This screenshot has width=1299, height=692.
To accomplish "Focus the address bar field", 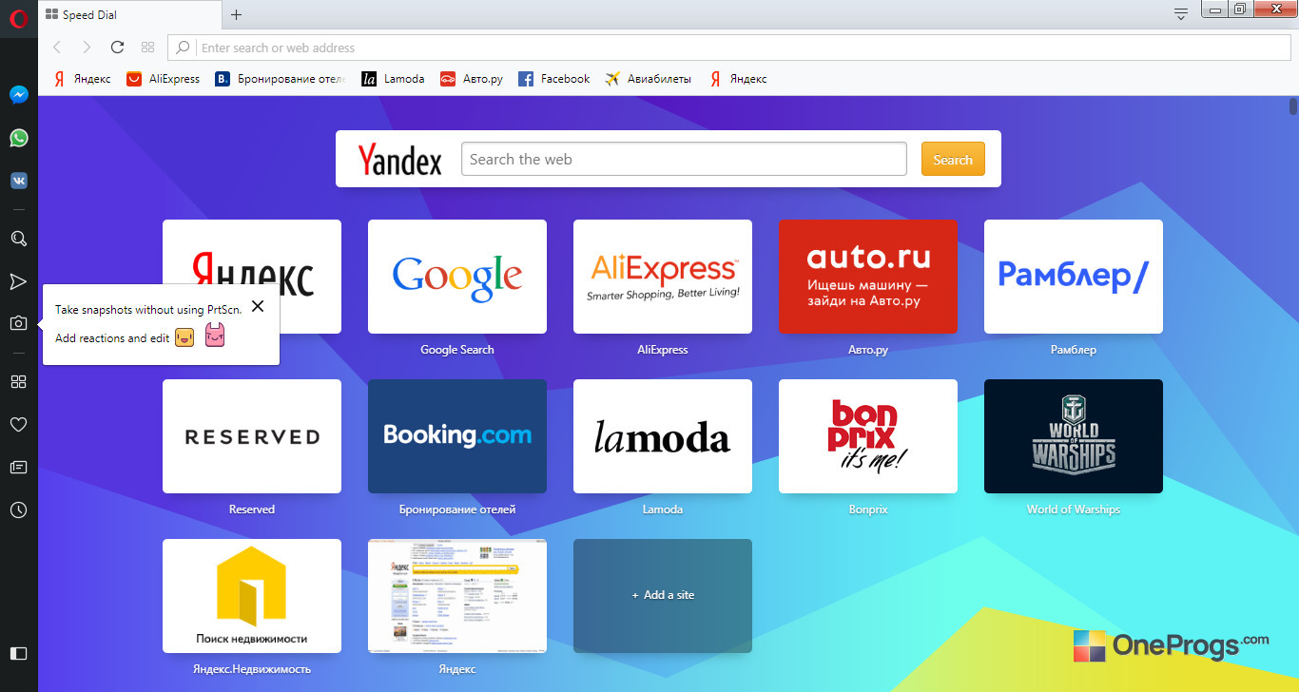I will click(731, 48).
